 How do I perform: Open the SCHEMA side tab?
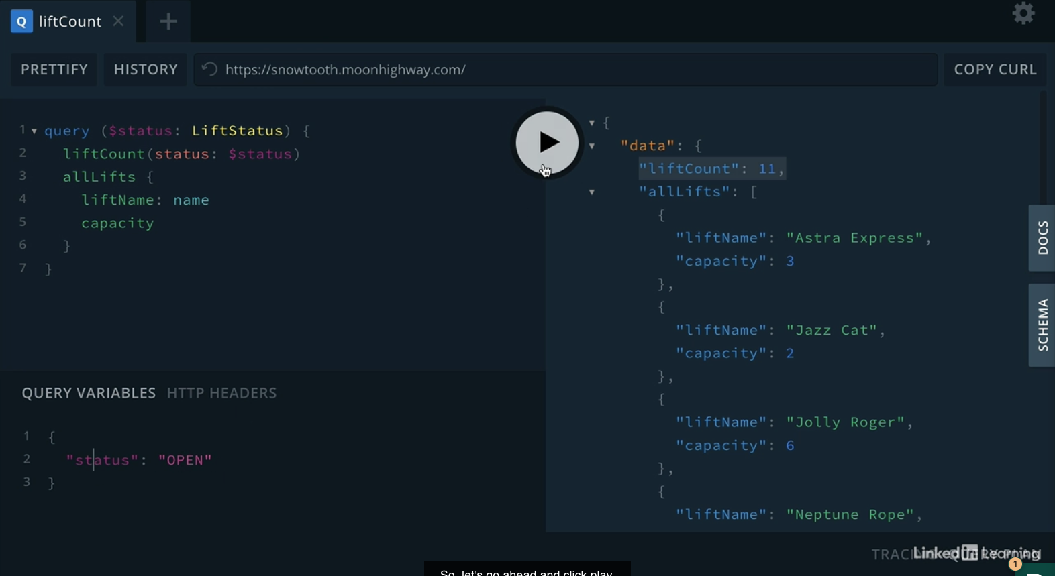(1042, 325)
